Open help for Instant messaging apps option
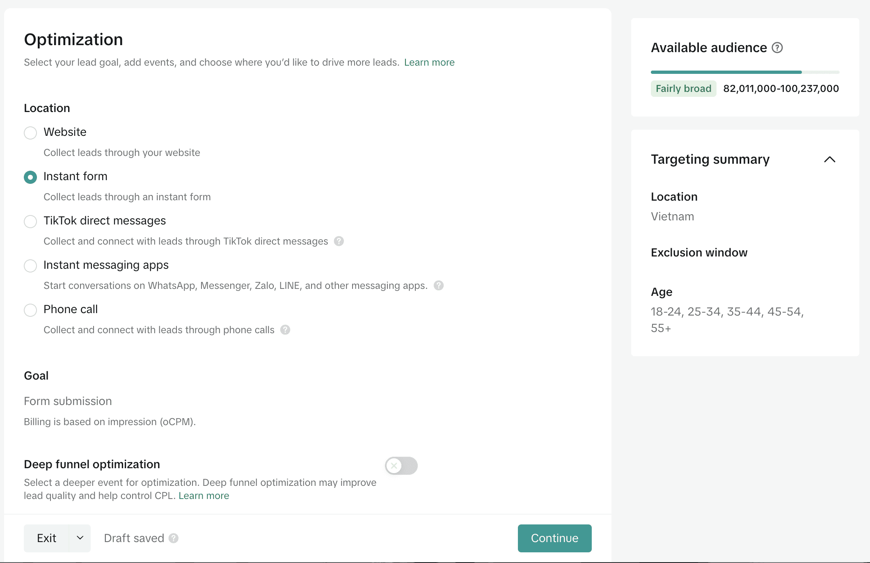This screenshot has height=563, width=870. pos(438,286)
